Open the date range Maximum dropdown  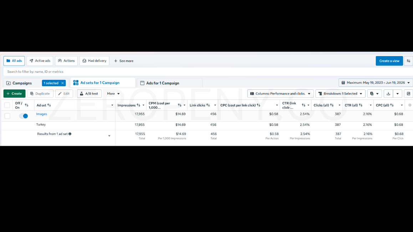point(376,83)
